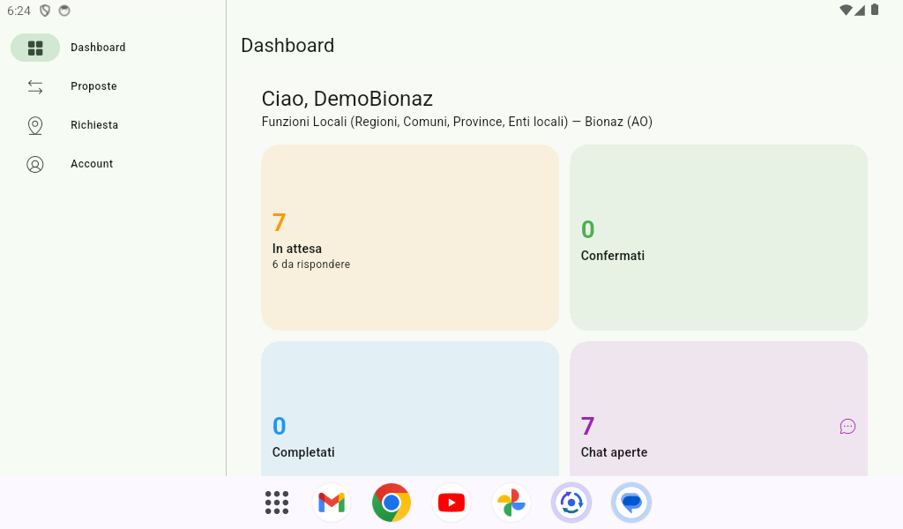This screenshot has height=529, width=903.
Task: Click the 'Ciao, DemoBionaz' greeting
Action: (x=347, y=99)
